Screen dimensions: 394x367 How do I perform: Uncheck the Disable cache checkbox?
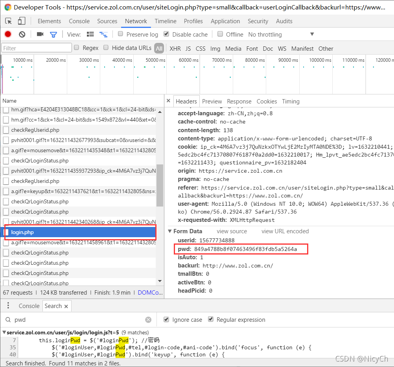pyautogui.click(x=166, y=34)
